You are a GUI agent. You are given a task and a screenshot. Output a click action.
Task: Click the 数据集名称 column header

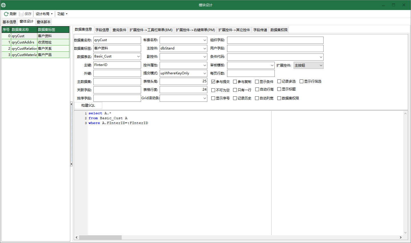click(x=24, y=29)
